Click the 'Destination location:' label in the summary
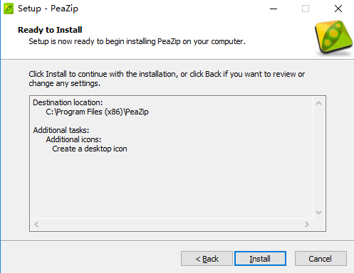The image size is (354, 273). tap(68, 102)
